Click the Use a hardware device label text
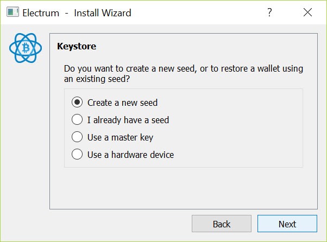The image size is (327, 242). [x=130, y=155]
